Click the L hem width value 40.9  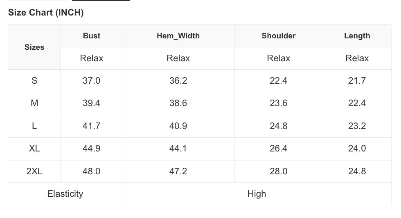pos(178,126)
